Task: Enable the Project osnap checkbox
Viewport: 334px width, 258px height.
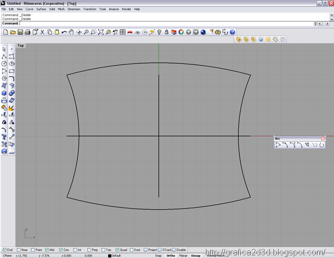Action: click(x=145, y=250)
